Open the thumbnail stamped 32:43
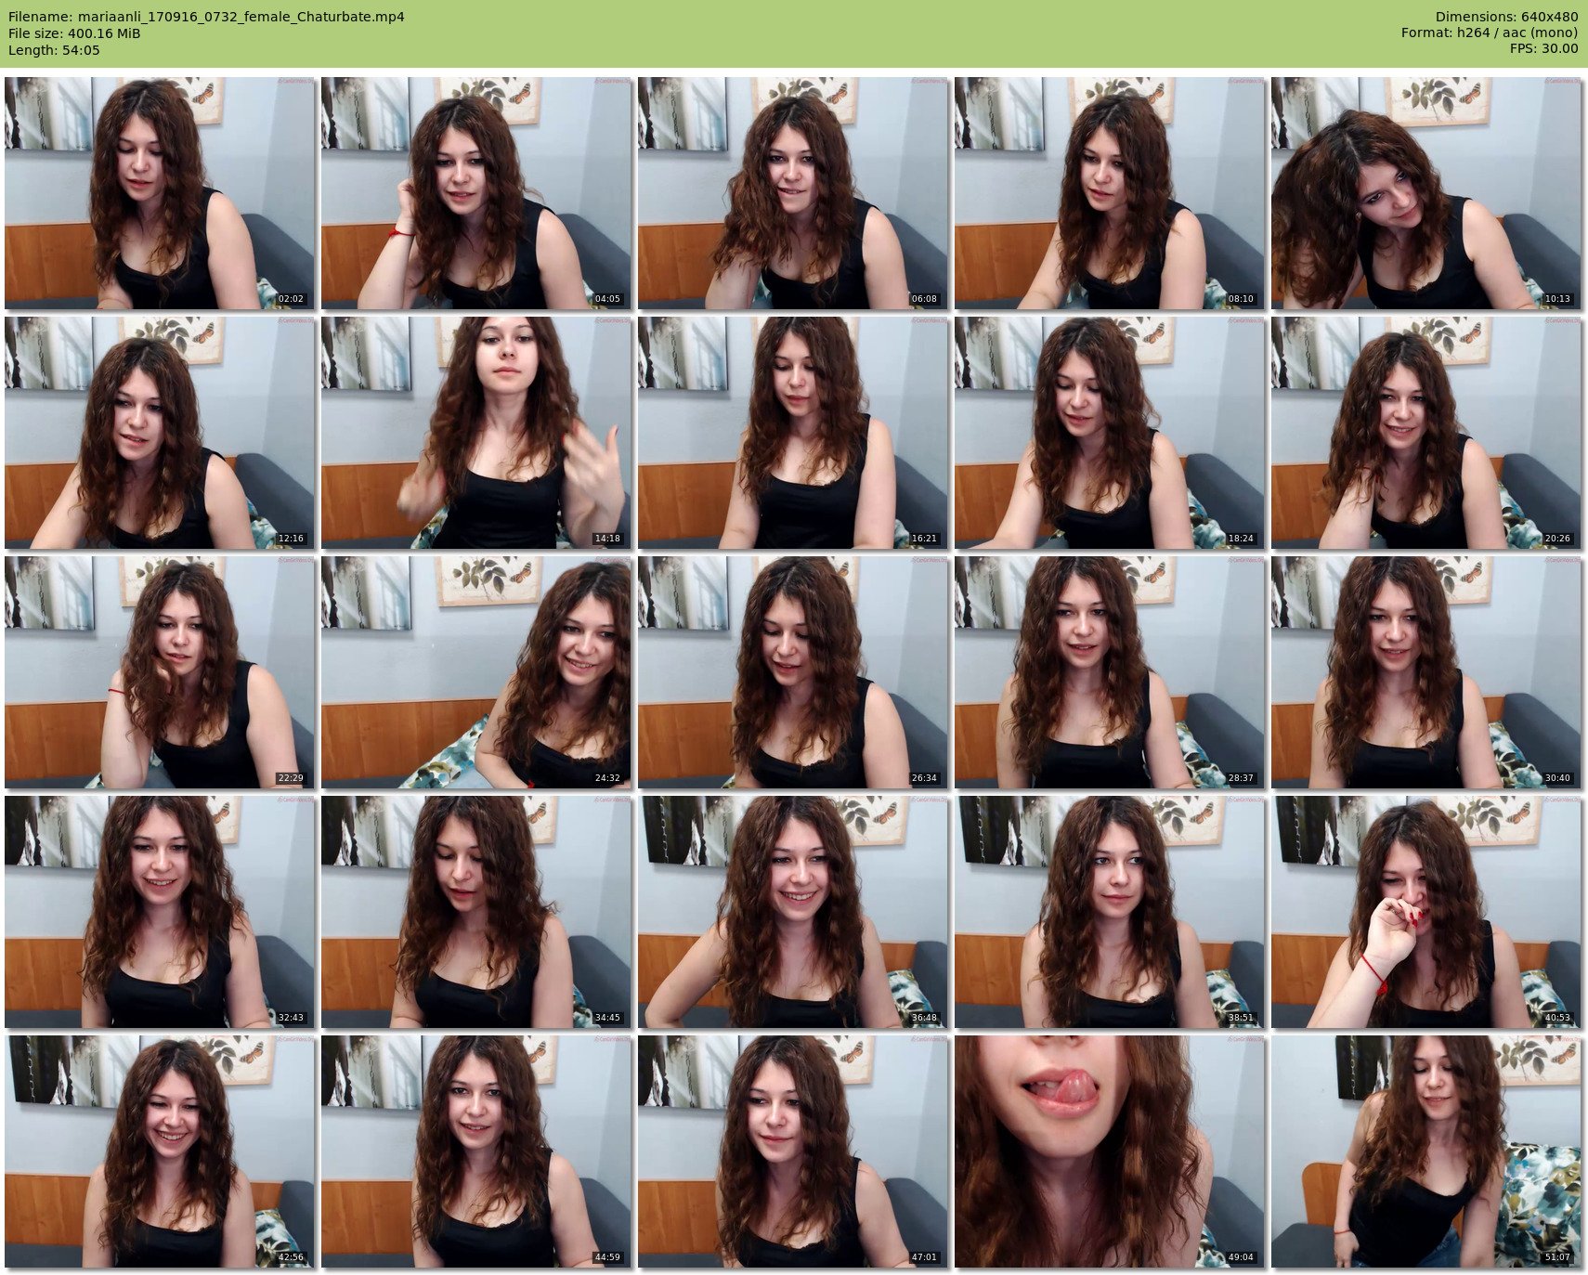Image resolution: width=1588 pixels, height=1275 pixels. coord(160,912)
